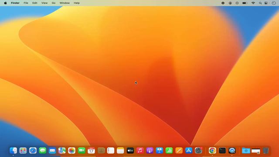Open Launchpad in the Dock
This screenshot has height=157, width=279.
point(23,150)
